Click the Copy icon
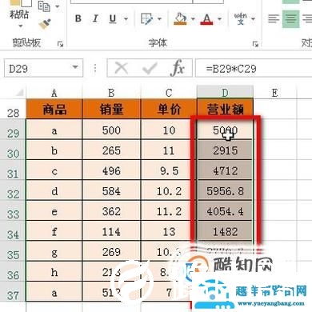Screen dimensions: 312x312 click(x=44, y=6)
